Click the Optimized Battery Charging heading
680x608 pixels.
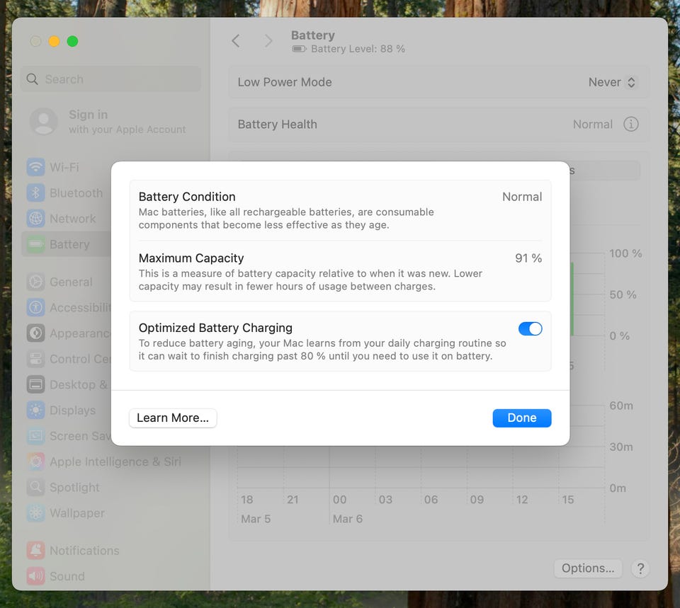[x=215, y=328]
